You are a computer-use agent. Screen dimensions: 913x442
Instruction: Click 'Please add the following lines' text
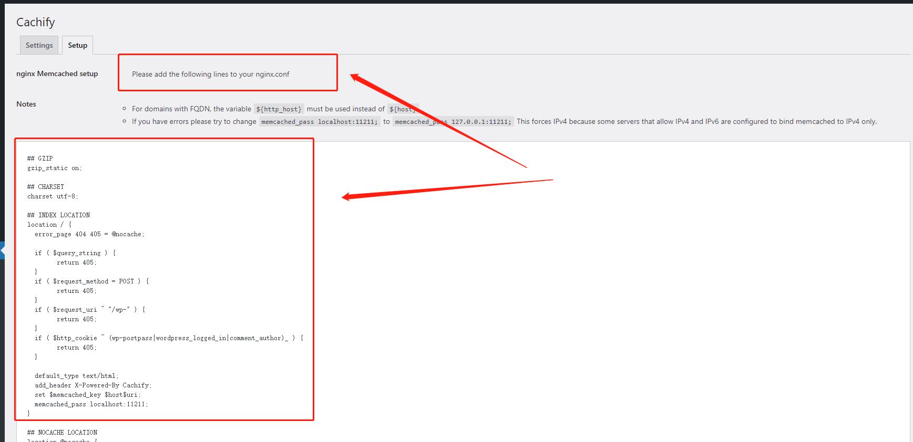tap(210, 74)
